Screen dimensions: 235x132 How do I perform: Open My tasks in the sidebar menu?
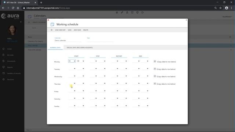click(10, 55)
